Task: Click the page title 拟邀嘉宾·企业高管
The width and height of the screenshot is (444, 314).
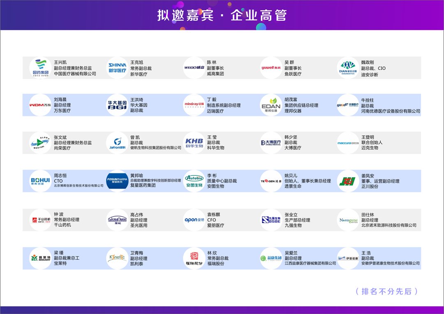Action: point(222,15)
